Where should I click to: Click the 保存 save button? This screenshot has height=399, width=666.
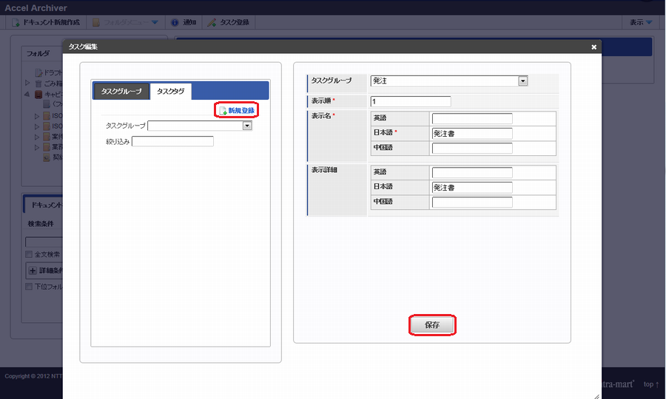pyautogui.click(x=432, y=325)
